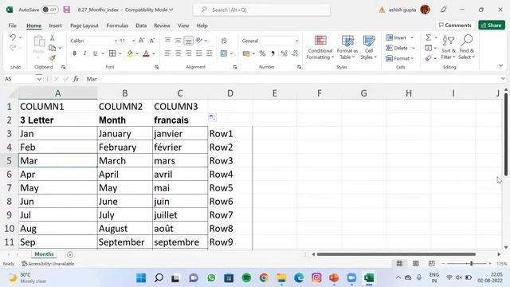Switch to Page Layout view
This screenshot has width=510, height=287.
click(415, 263)
